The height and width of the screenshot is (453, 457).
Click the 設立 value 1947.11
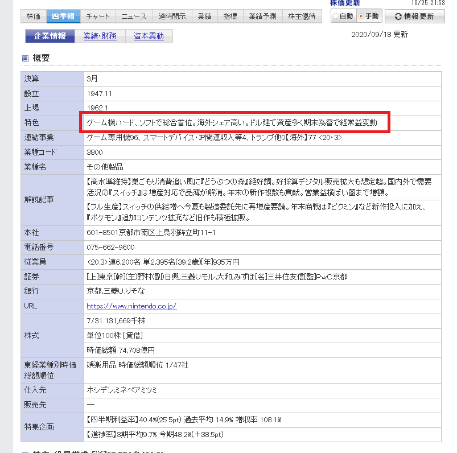pos(100,93)
